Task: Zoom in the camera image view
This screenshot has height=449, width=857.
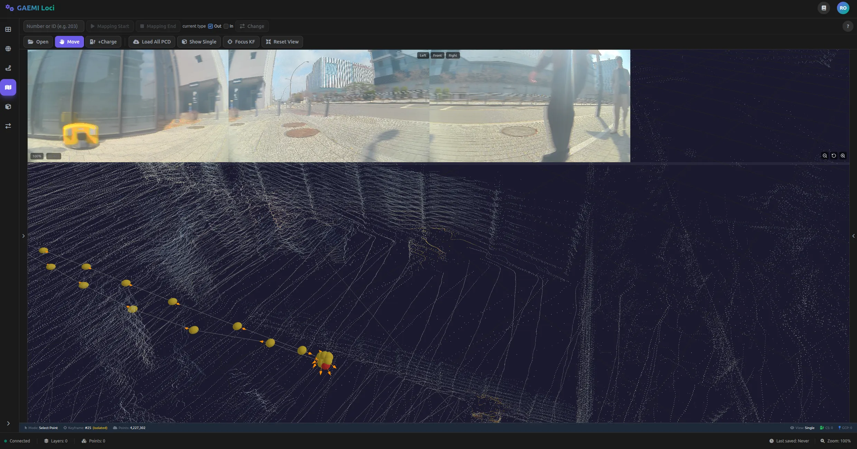Action: [x=843, y=156]
